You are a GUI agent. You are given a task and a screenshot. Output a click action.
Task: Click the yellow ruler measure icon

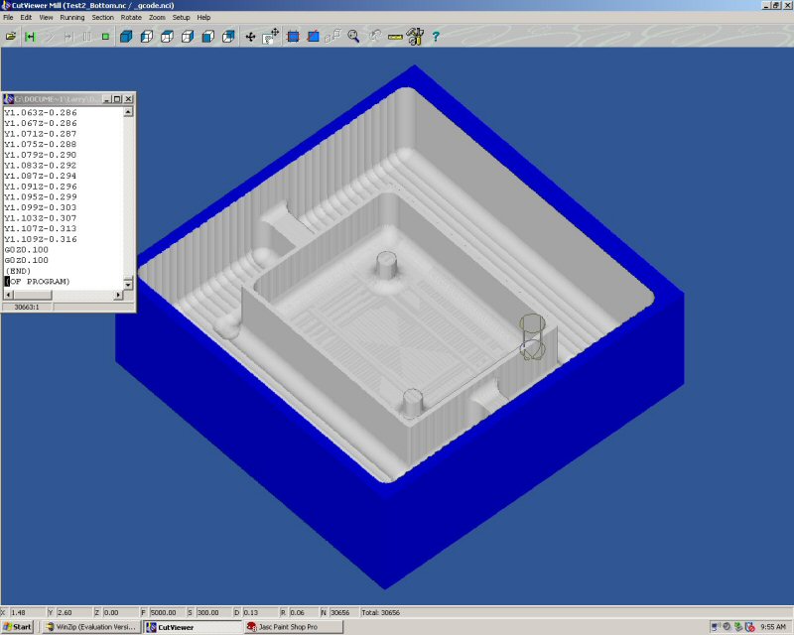point(395,37)
